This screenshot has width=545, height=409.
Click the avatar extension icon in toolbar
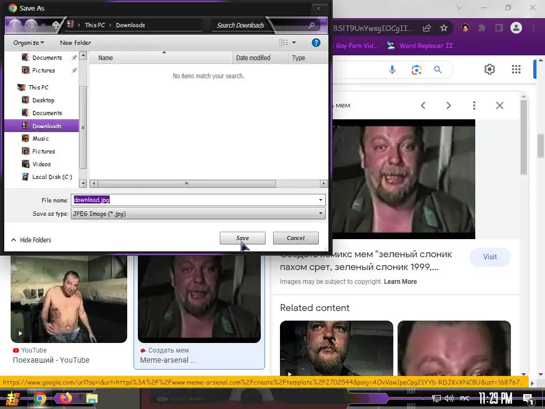pyautogui.click(x=465, y=28)
